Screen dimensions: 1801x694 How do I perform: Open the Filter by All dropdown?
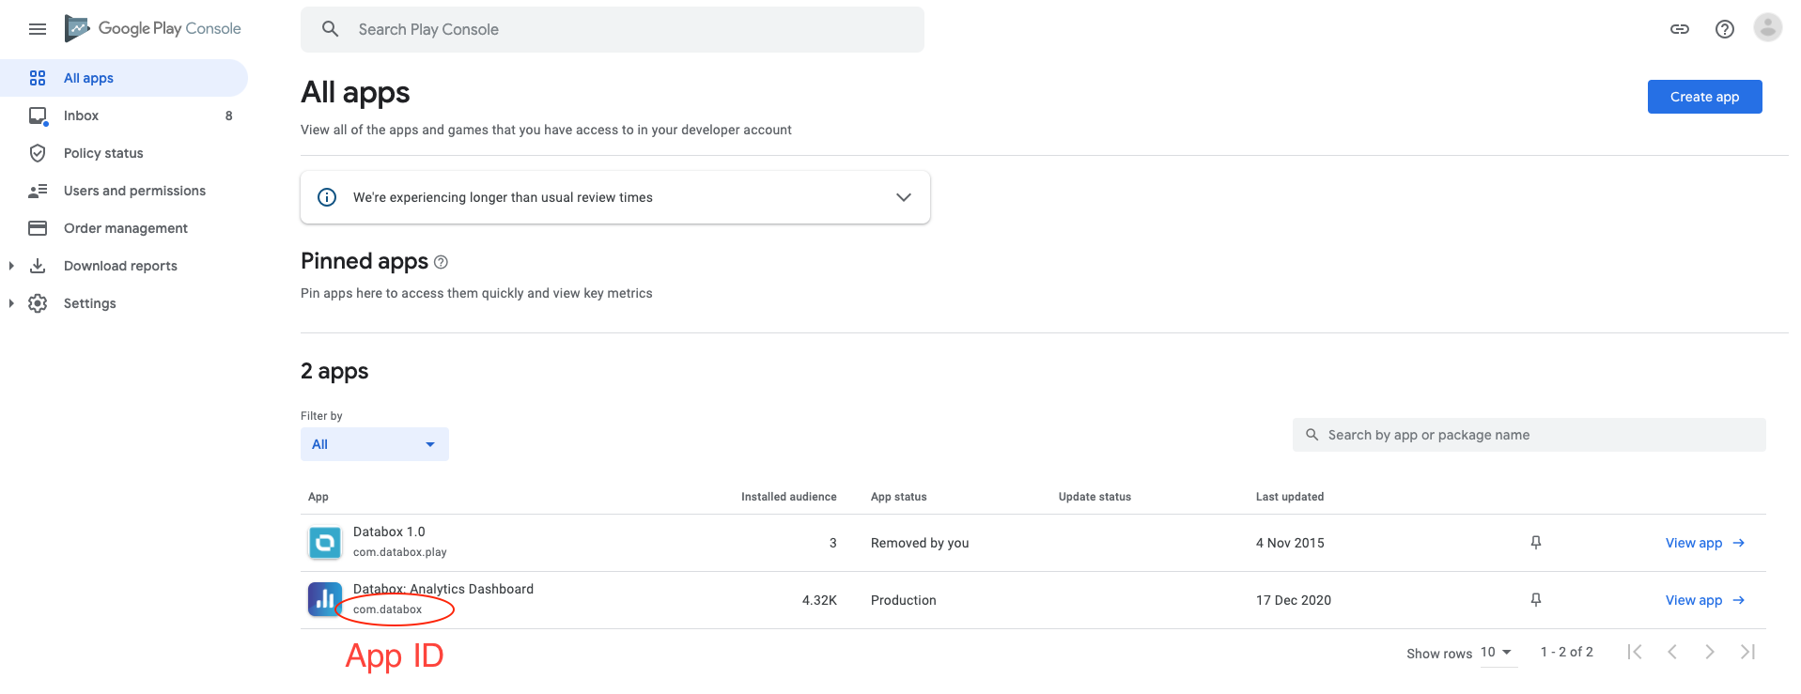pos(374,444)
